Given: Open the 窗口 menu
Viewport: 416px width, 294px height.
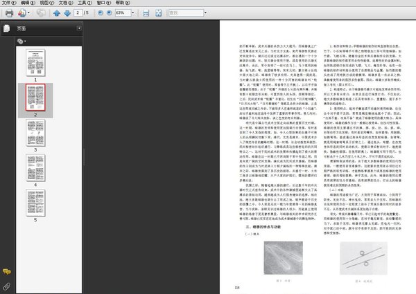Looking at the screenshot, I should 104,3.
